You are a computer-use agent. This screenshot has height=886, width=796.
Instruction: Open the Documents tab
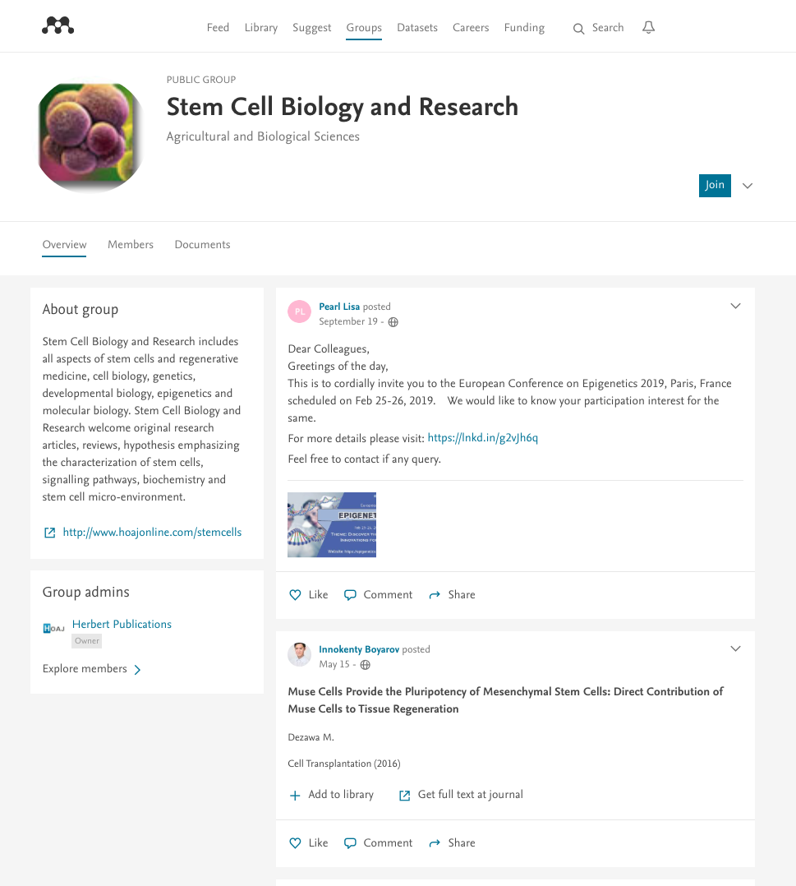[202, 245]
